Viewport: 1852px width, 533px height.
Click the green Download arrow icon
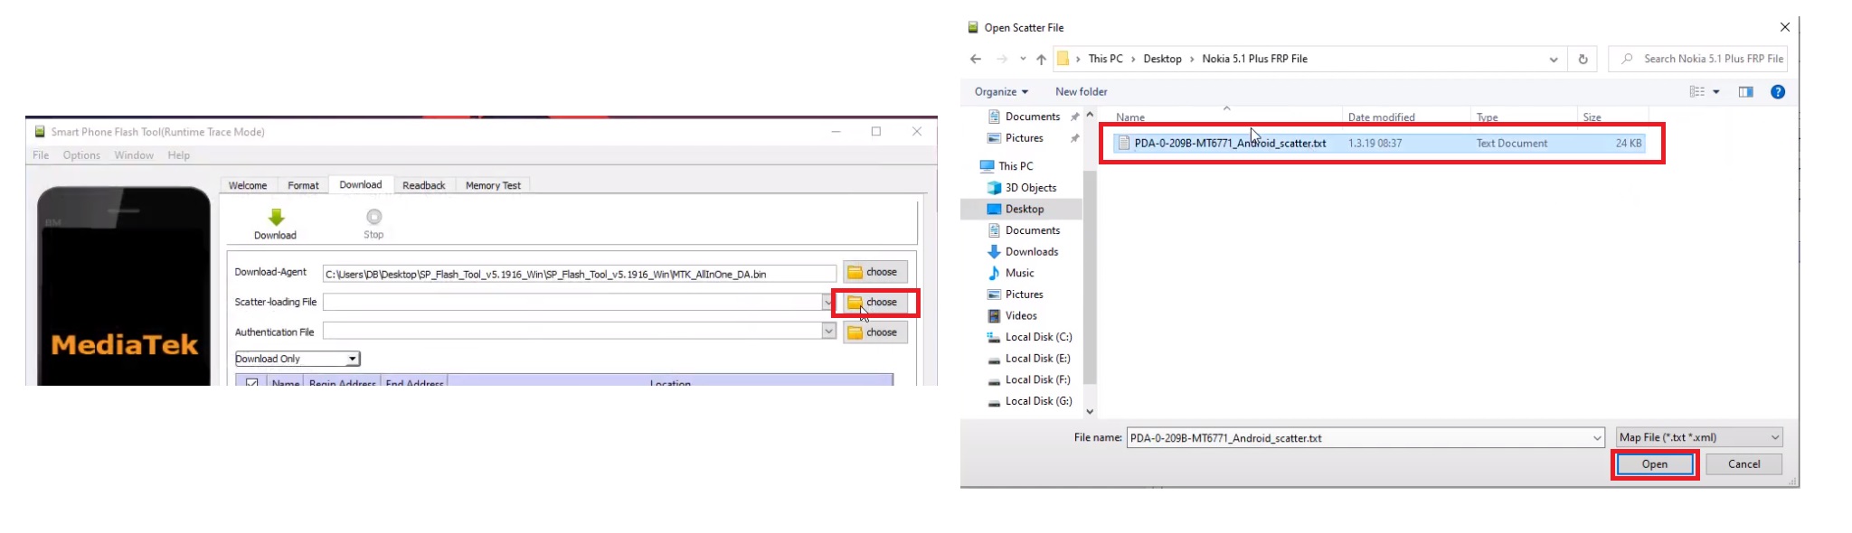pyautogui.click(x=277, y=217)
